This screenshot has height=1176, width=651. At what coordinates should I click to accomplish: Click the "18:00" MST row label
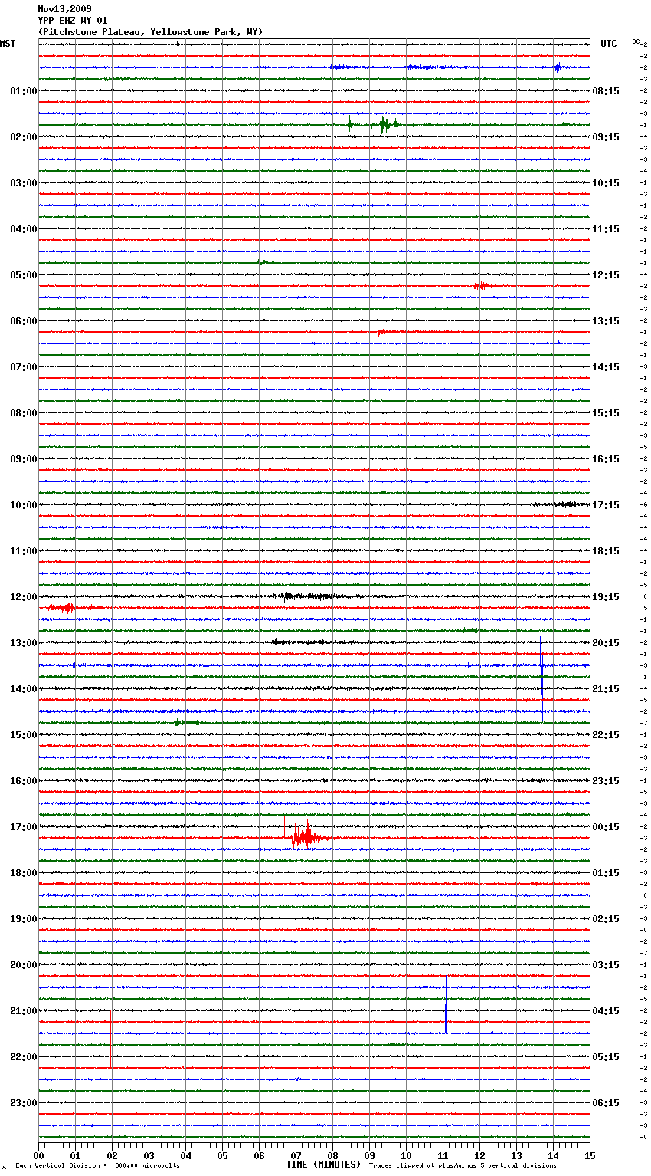[24, 873]
